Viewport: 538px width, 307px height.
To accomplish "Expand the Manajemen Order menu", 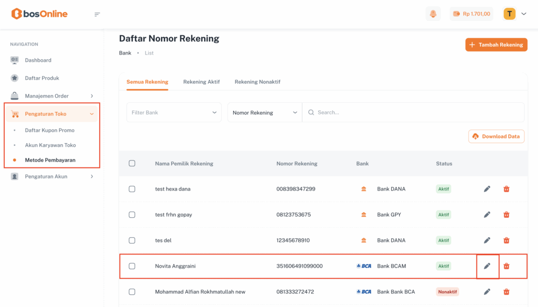I will pos(51,96).
